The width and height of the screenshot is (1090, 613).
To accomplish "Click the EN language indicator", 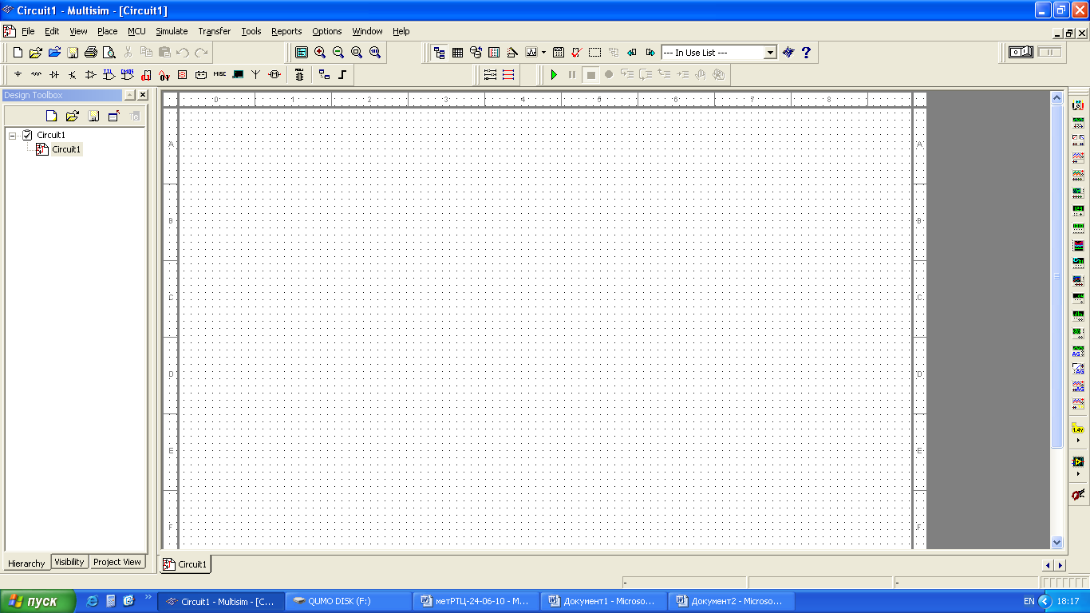I will (x=1029, y=601).
